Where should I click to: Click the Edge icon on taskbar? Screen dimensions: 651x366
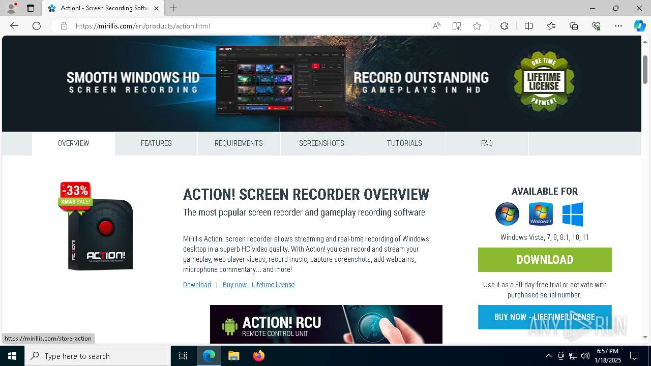(x=209, y=356)
